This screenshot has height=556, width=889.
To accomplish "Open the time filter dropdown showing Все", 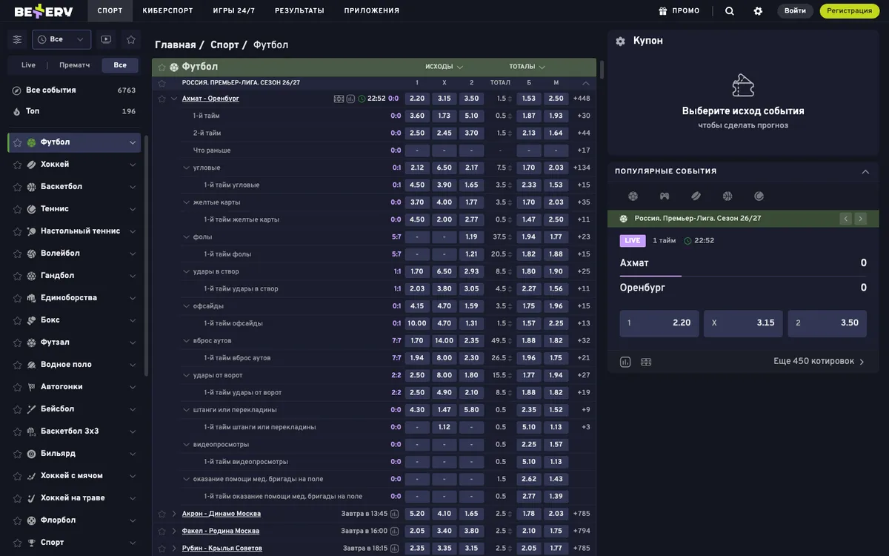I will [x=61, y=39].
